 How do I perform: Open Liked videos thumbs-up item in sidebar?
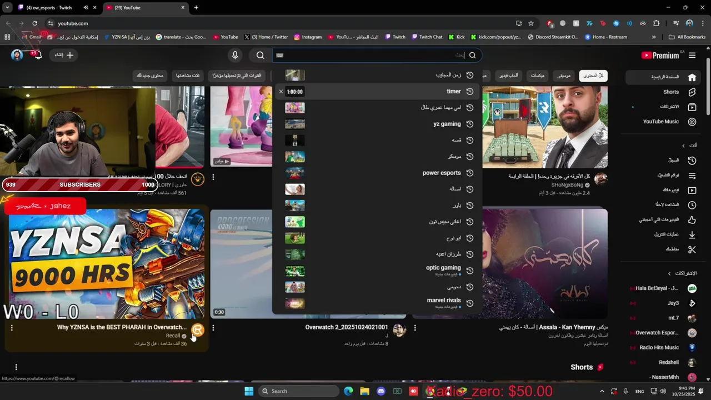(669, 220)
